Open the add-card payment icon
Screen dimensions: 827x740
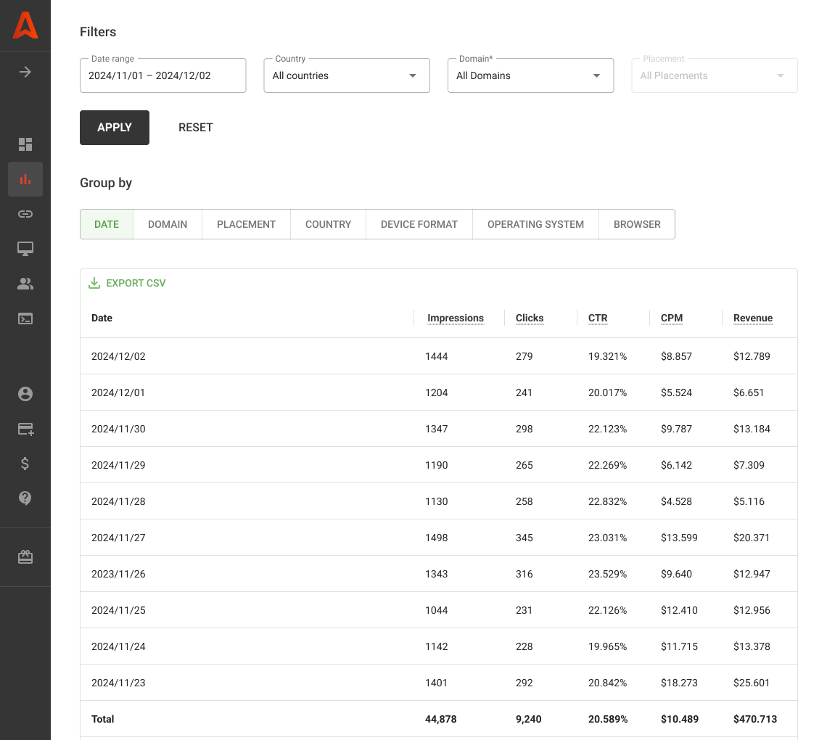coord(26,429)
